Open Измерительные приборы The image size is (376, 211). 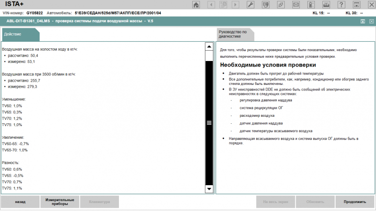point(60,202)
